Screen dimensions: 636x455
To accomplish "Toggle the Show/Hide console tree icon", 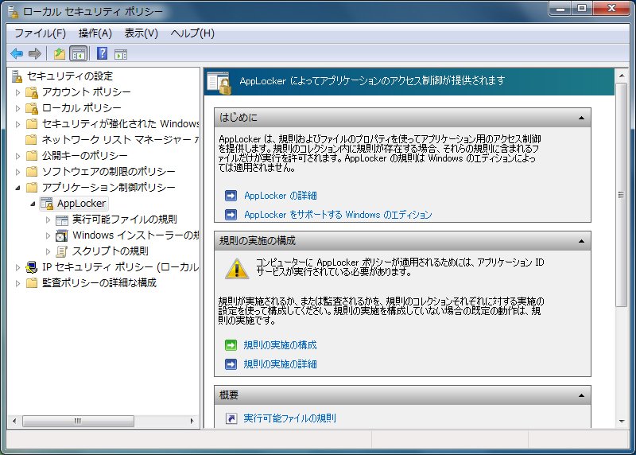I will [78, 53].
